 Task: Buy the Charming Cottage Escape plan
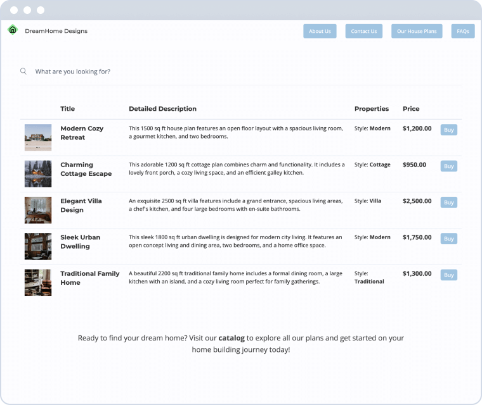tap(449, 166)
